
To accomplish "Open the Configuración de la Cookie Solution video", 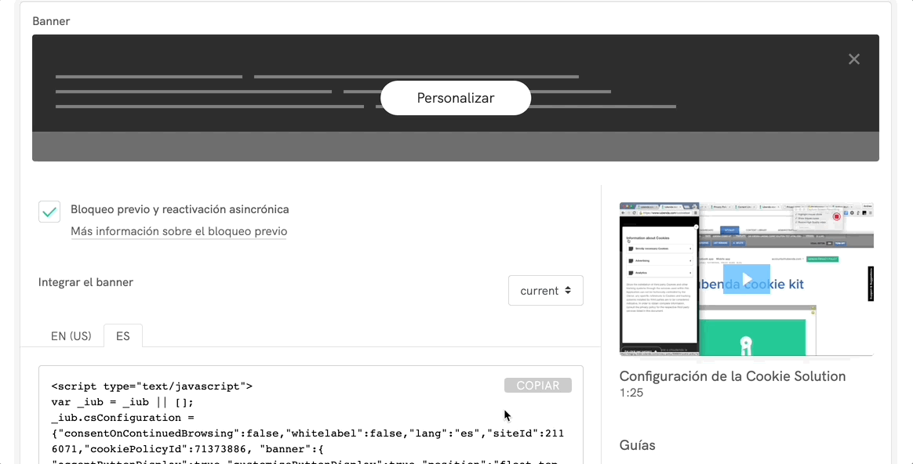I will (746, 279).
